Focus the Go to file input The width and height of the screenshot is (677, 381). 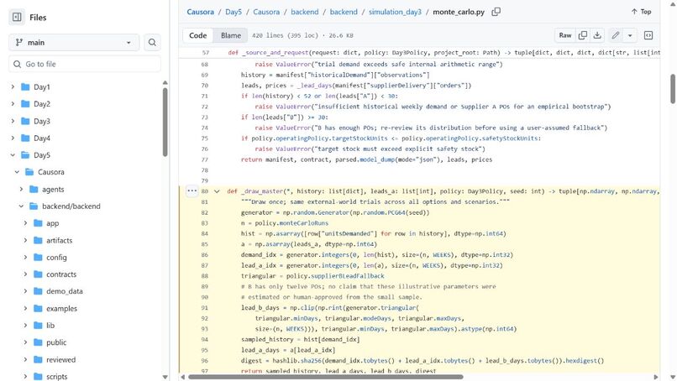click(85, 64)
